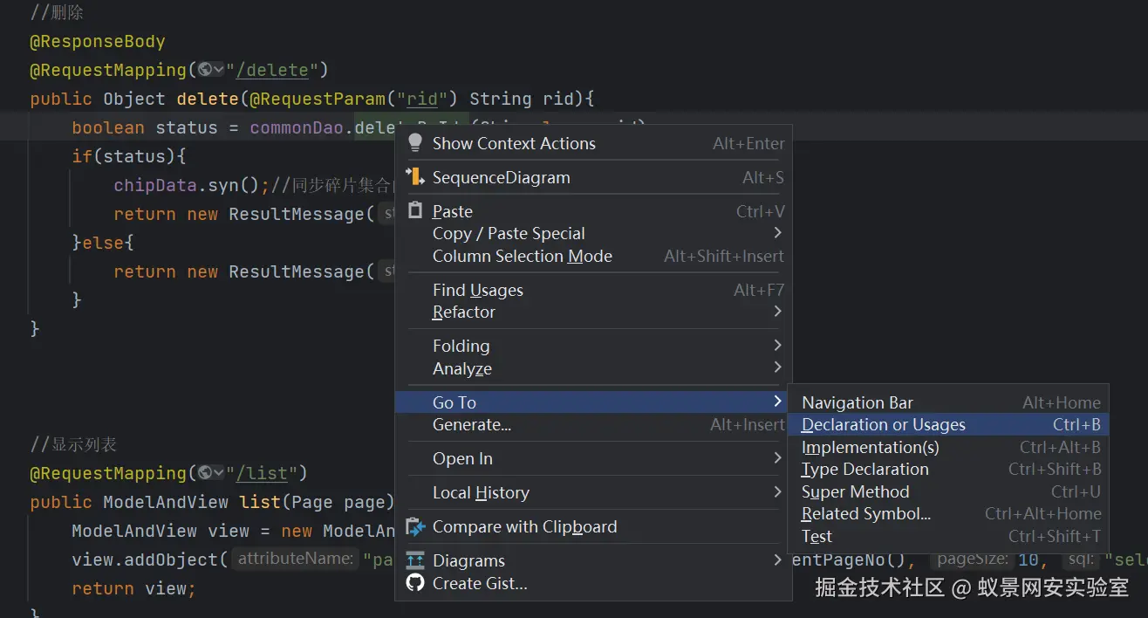Click the Diagrams icon in the context menu
1148x618 pixels.
[415, 560]
